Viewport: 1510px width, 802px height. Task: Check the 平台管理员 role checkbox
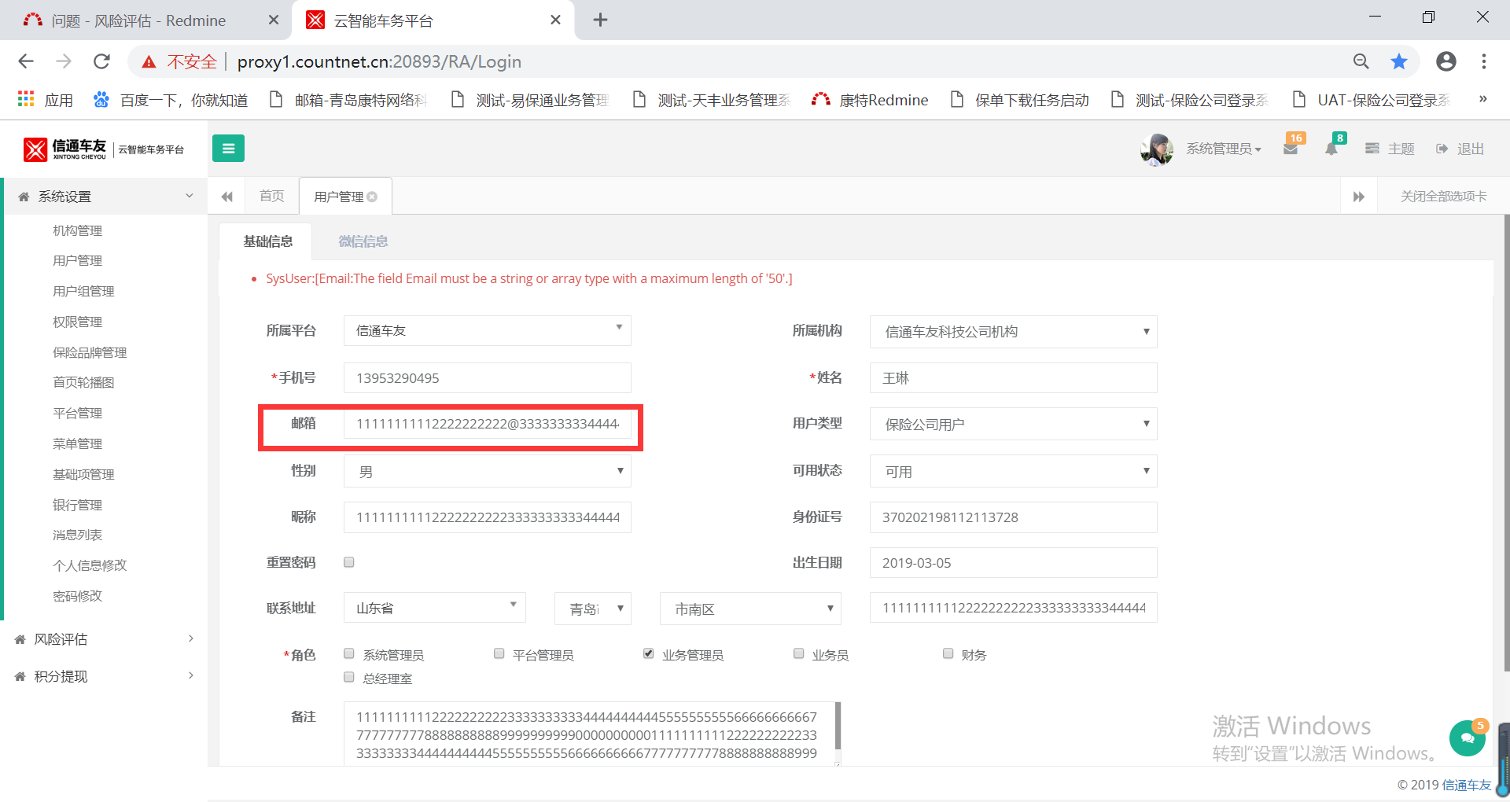(499, 653)
